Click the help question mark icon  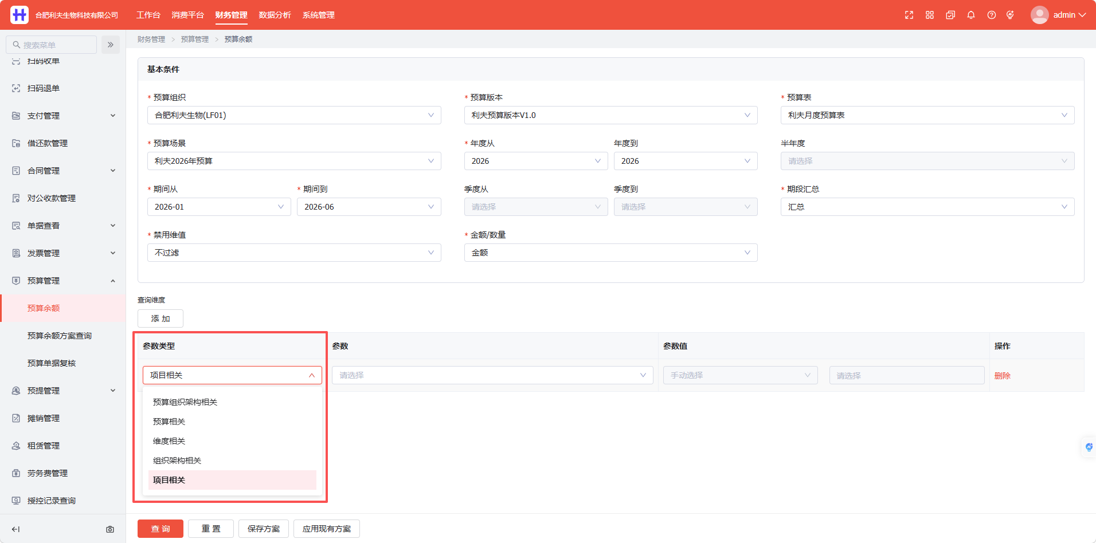point(992,15)
